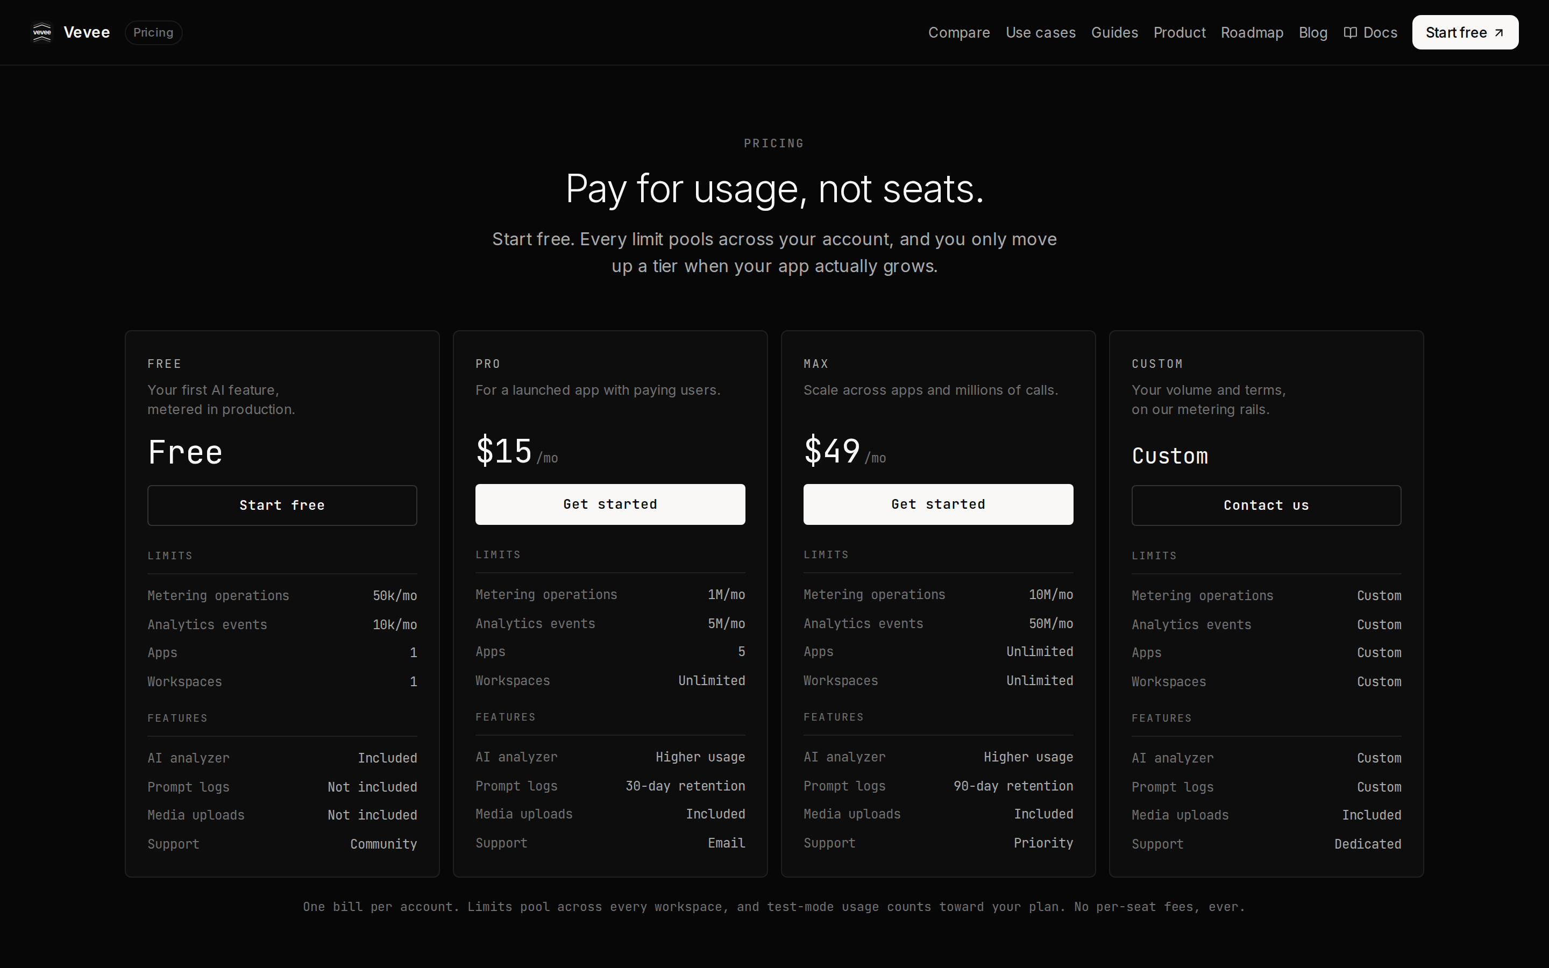
Task: Open the Product nav item
Action: (1179, 33)
